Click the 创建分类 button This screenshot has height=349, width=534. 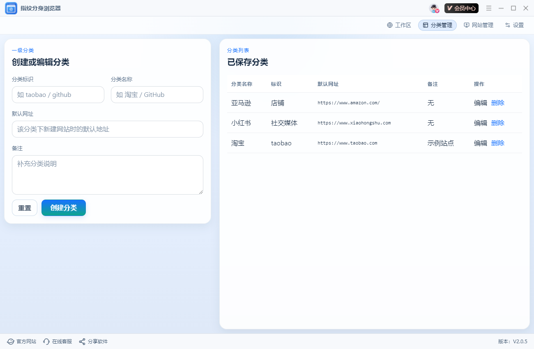(x=64, y=208)
